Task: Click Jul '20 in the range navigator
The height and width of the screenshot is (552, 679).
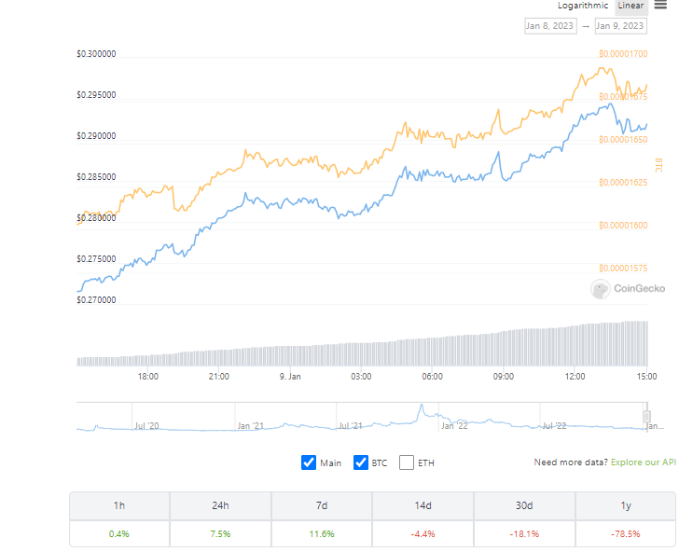Action: coord(146,425)
